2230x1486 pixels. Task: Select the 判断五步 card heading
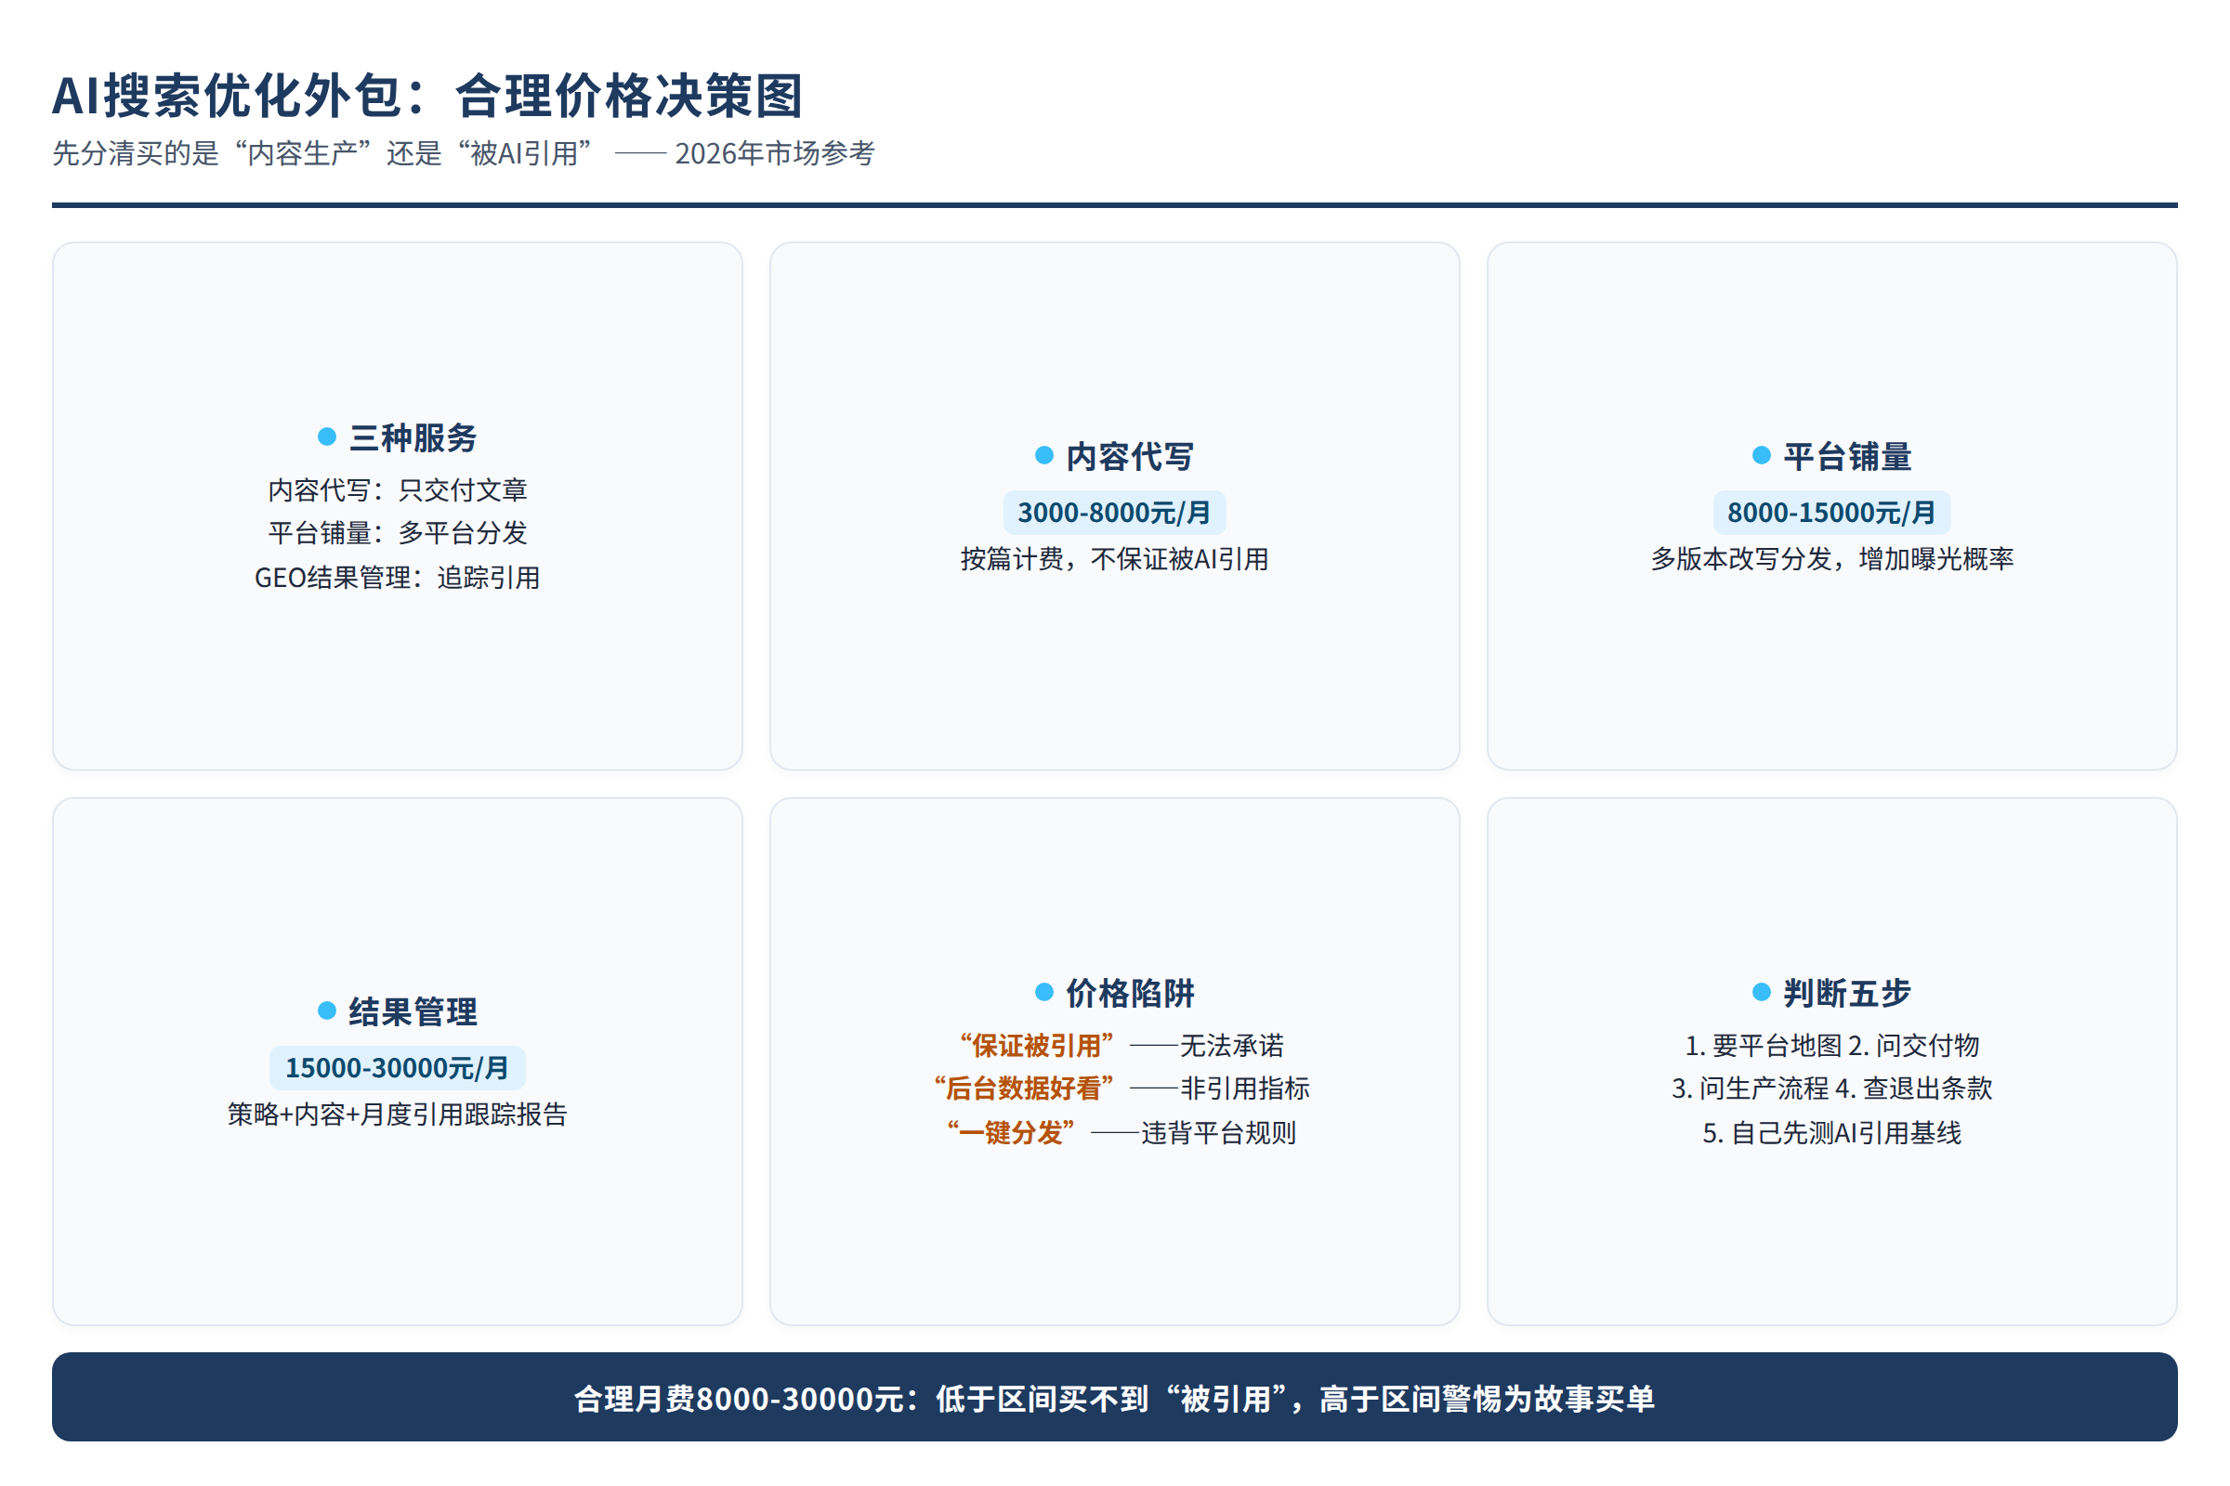pyautogui.click(x=1848, y=993)
